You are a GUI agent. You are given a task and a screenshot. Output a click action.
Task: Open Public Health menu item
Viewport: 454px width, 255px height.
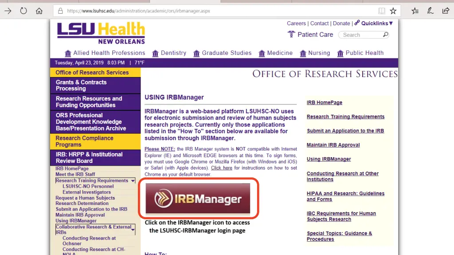click(x=364, y=53)
